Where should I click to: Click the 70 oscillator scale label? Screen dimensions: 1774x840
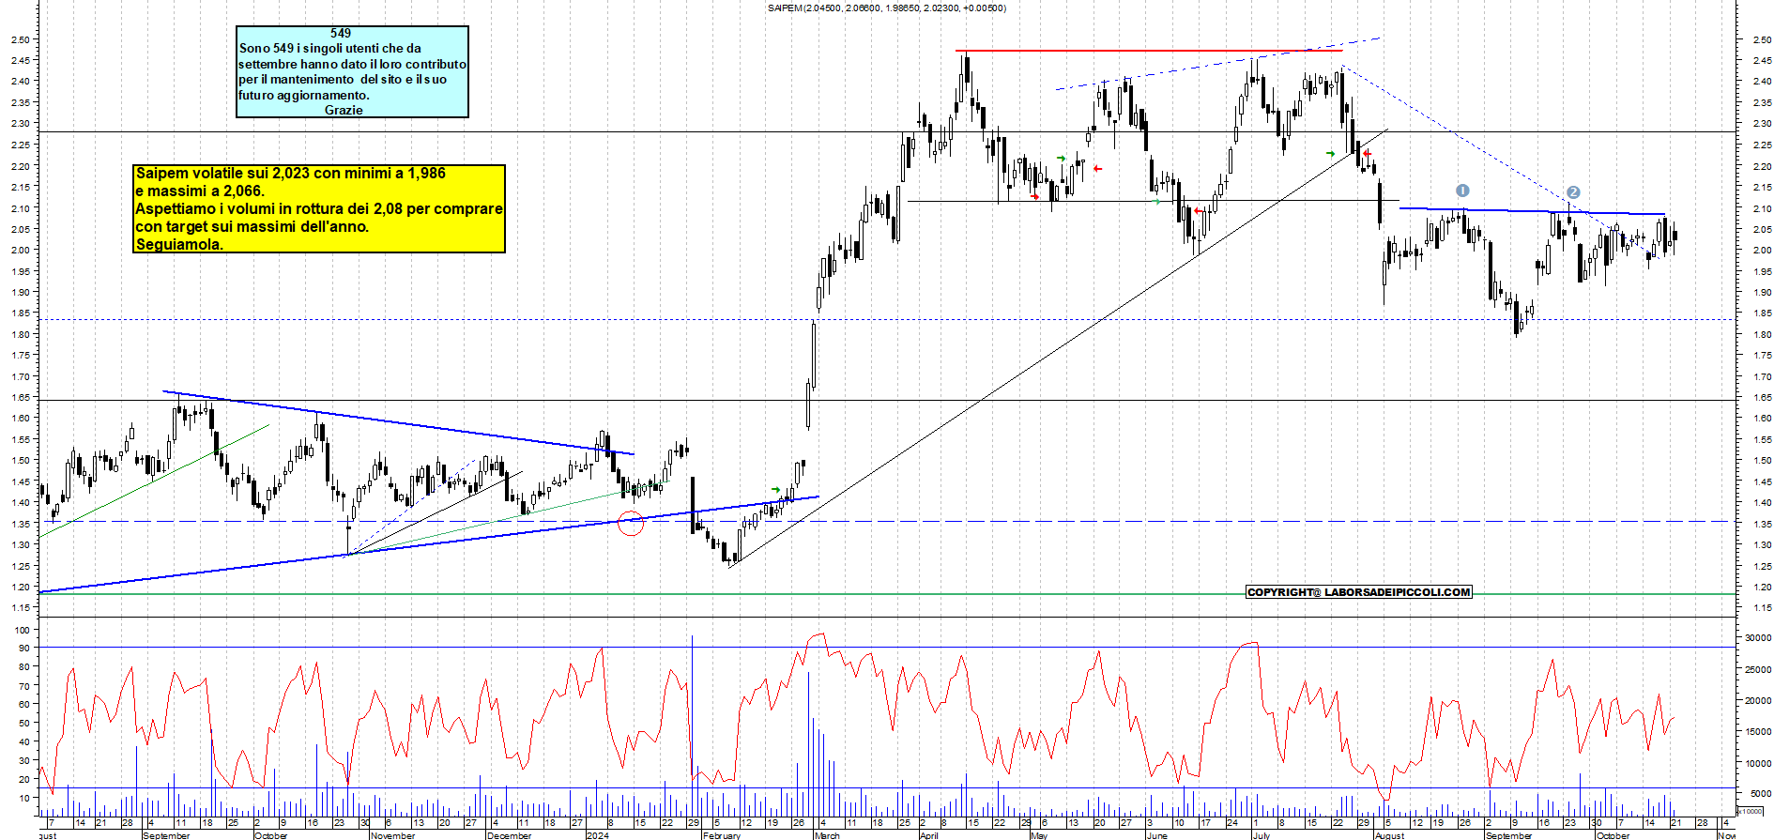(24, 686)
